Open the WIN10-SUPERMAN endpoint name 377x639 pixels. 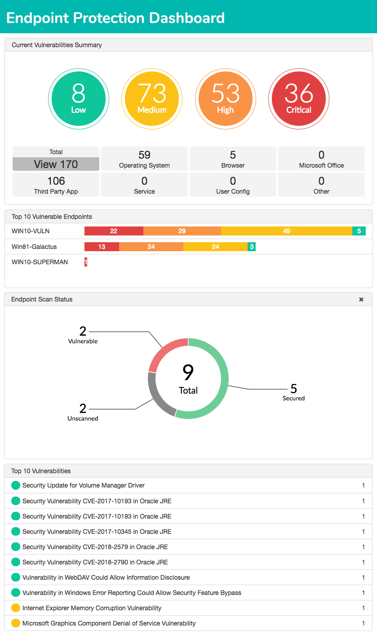point(40,262)
